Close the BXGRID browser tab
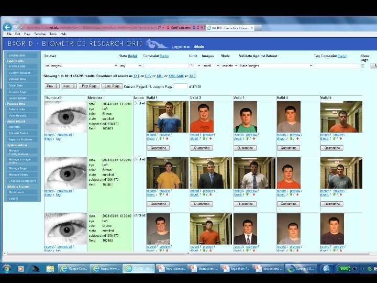Image resolution: width=377 pixels, height=283 pixels. [x=252, y=28]
